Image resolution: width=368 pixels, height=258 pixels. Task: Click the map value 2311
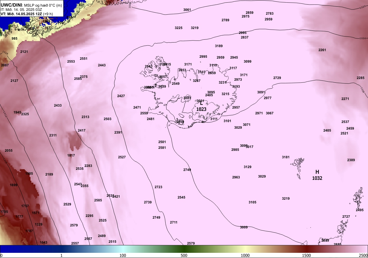[x=53, y=135]
